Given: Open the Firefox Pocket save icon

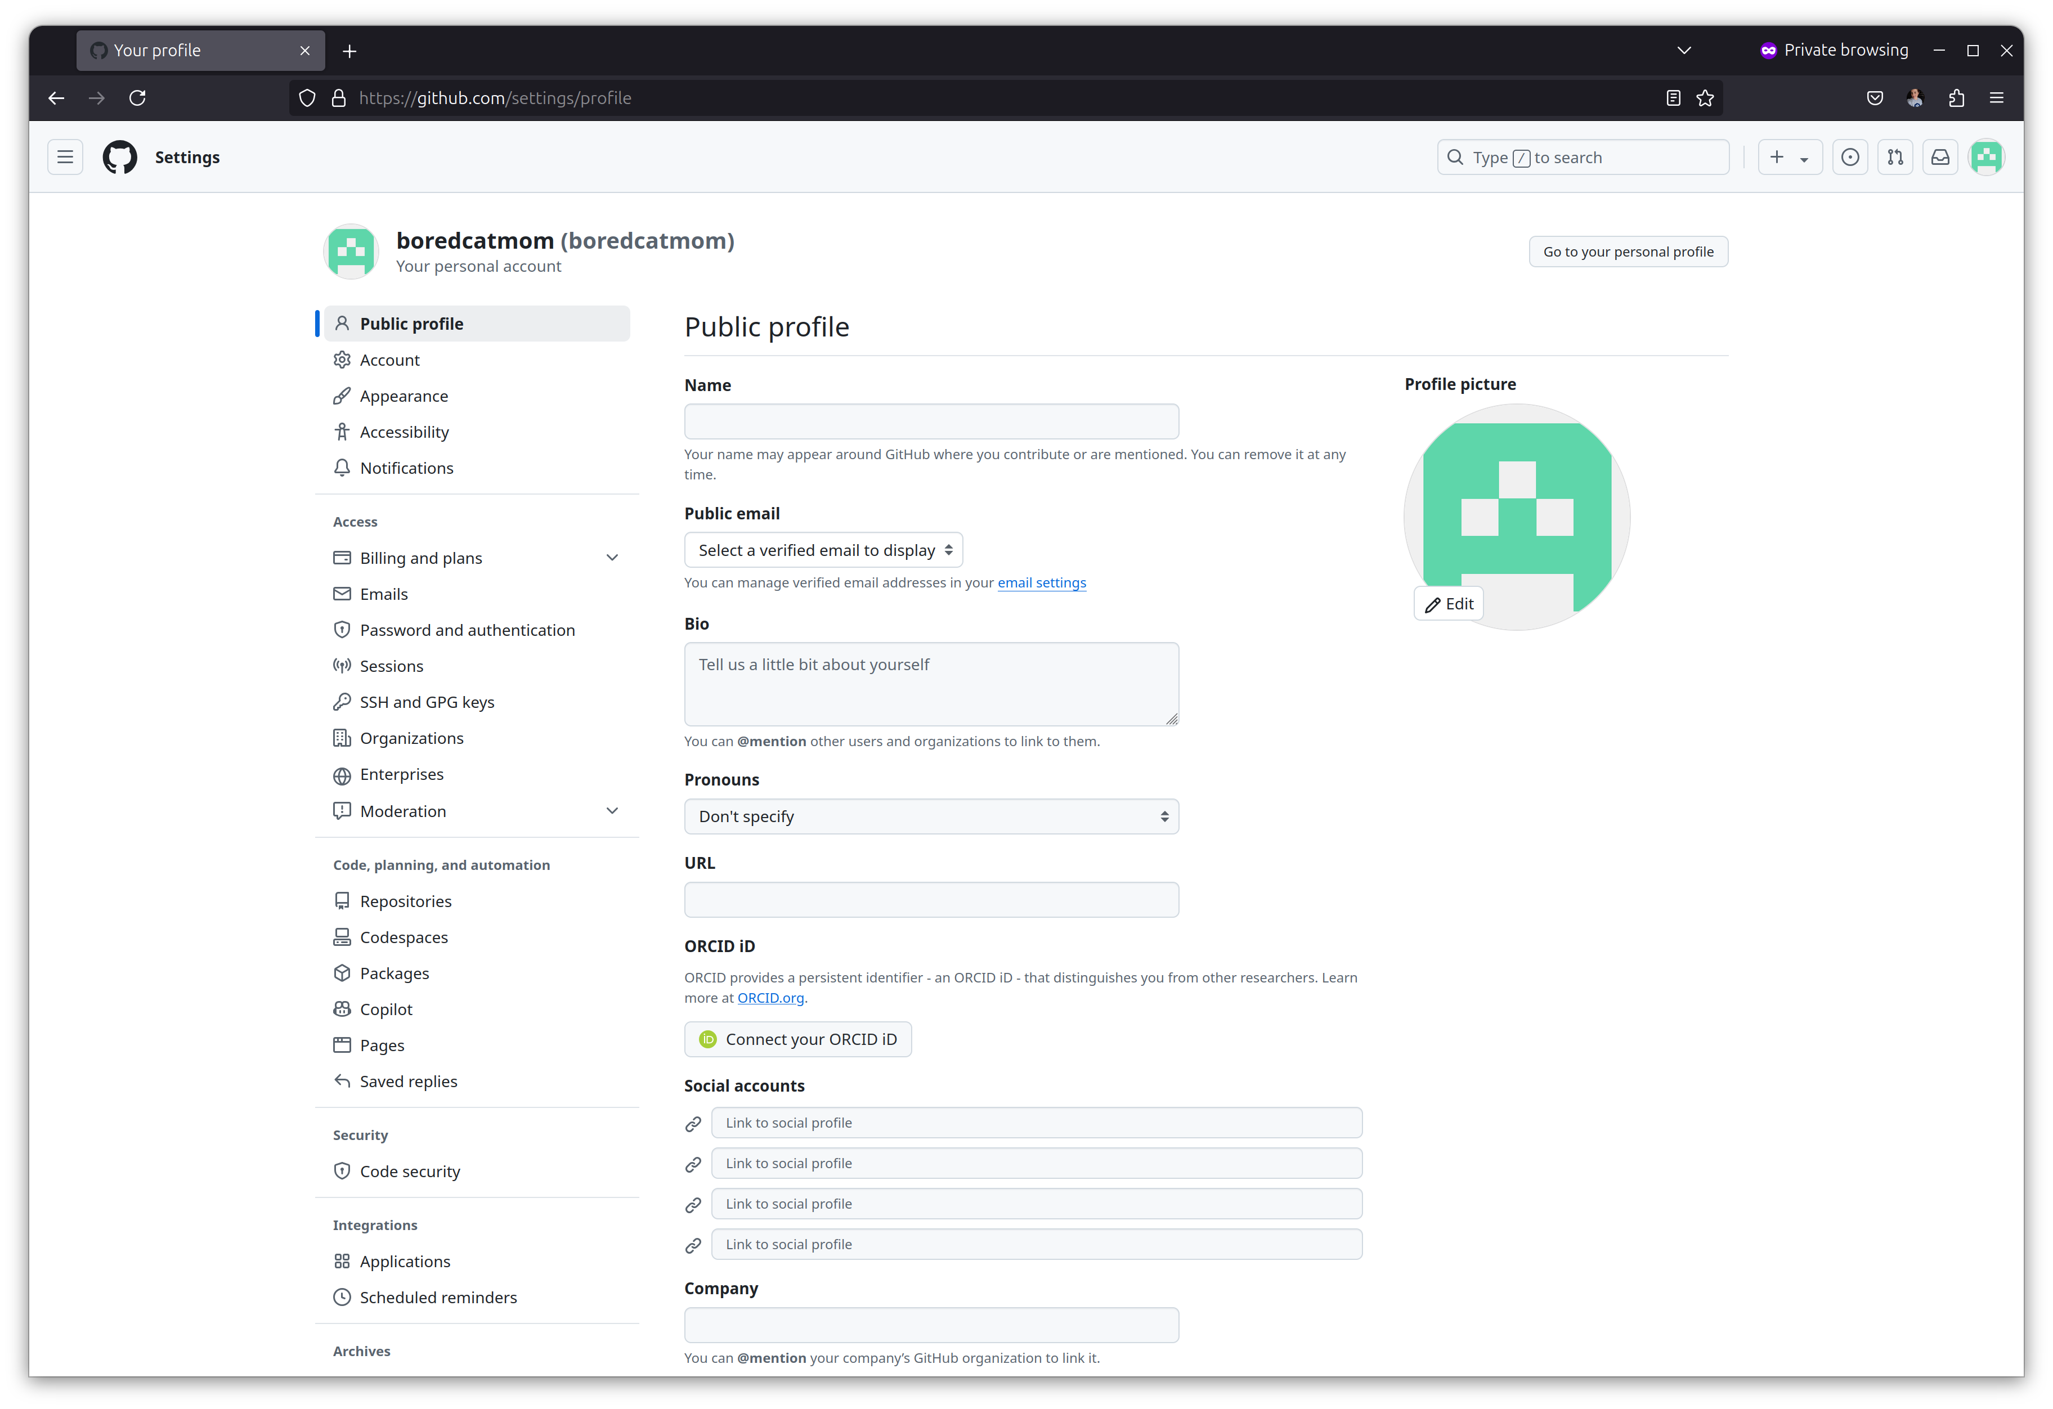Looking at the screenshot, I should pyautogui.click(x=1875, y=98).
